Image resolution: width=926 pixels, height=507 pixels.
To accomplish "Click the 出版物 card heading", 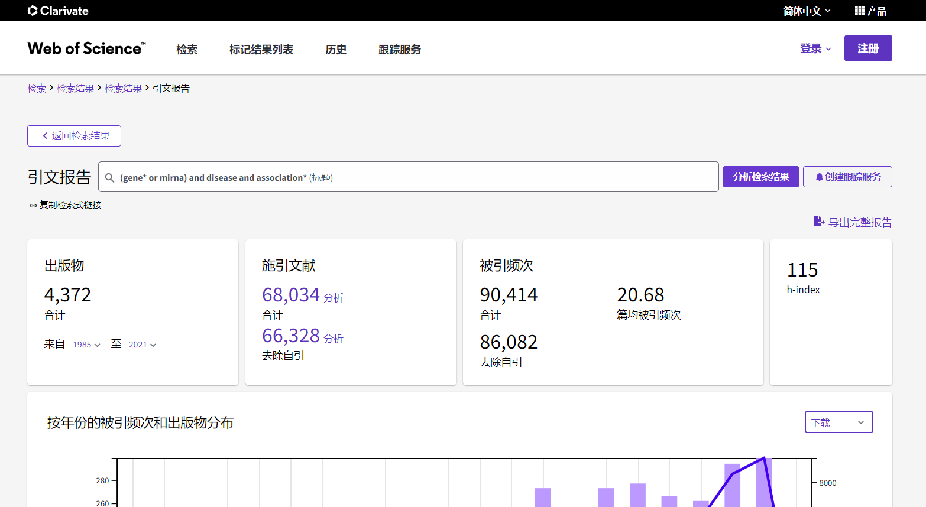I will (x=64, y=265).
